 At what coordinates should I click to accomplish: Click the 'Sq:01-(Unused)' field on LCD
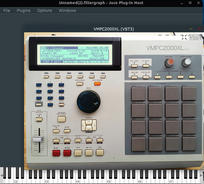click(59, 48)
